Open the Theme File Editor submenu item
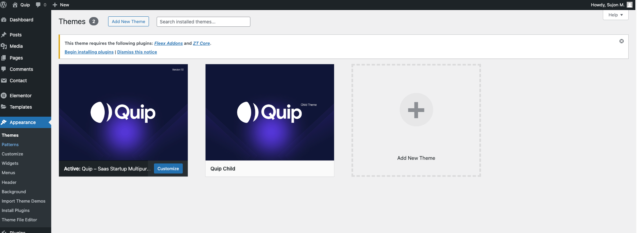The image size is (637, 233). 19,220
